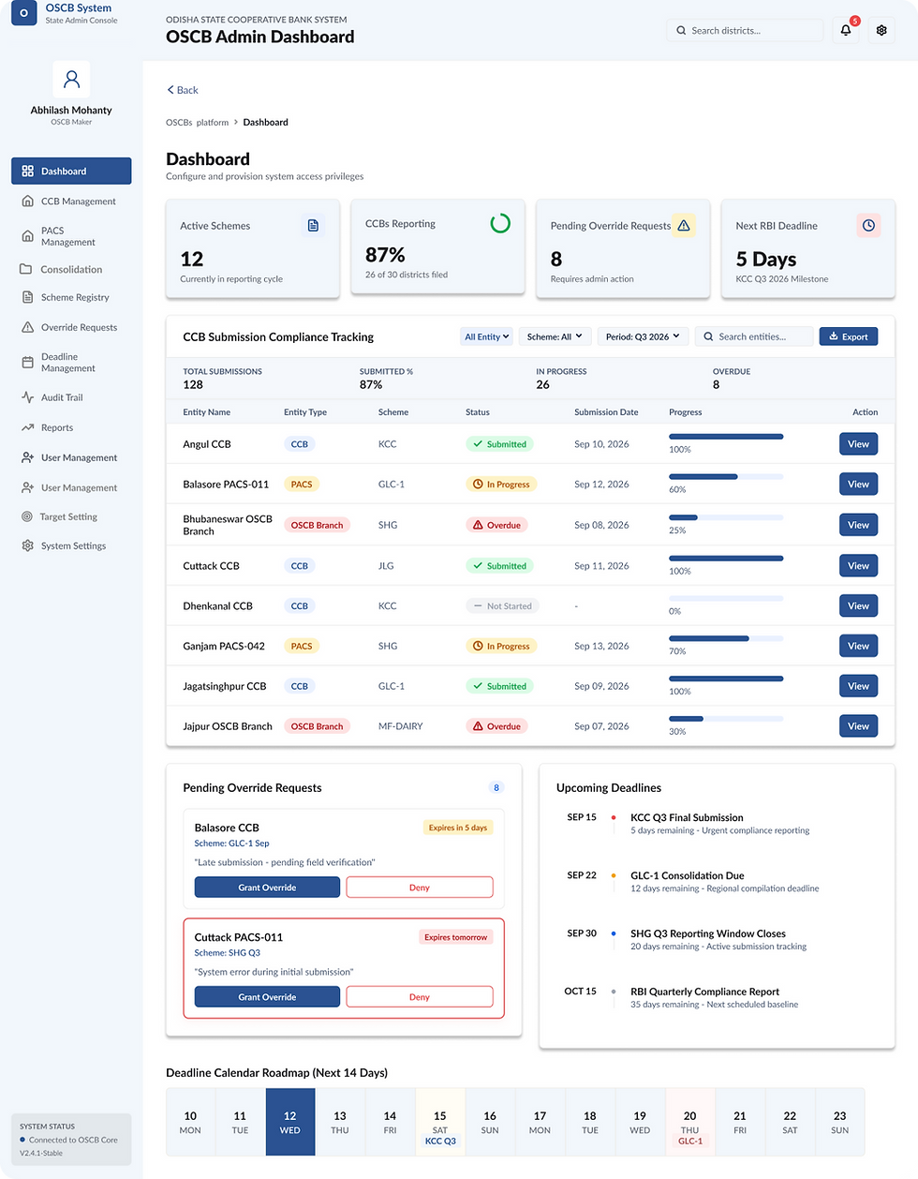Viewport: 918px width, 1179px height.
Task: Click the Active Schemes document icon
Action: coord(313,226)
